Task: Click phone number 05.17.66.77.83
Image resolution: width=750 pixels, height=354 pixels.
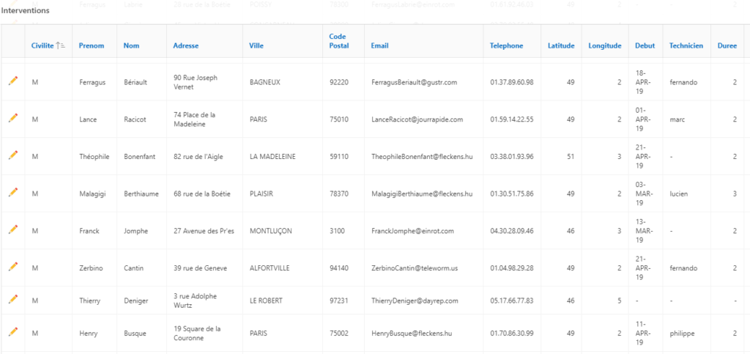Action: (512, 301)
